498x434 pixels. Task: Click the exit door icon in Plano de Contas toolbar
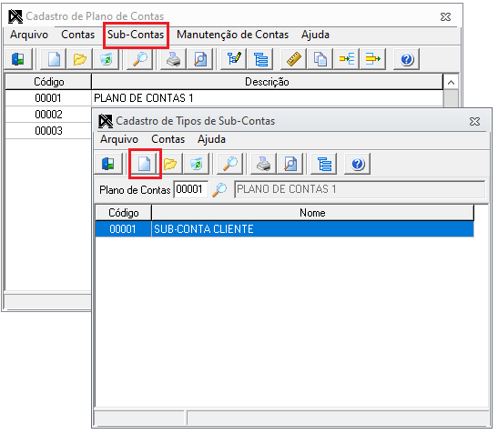[18, 59]
